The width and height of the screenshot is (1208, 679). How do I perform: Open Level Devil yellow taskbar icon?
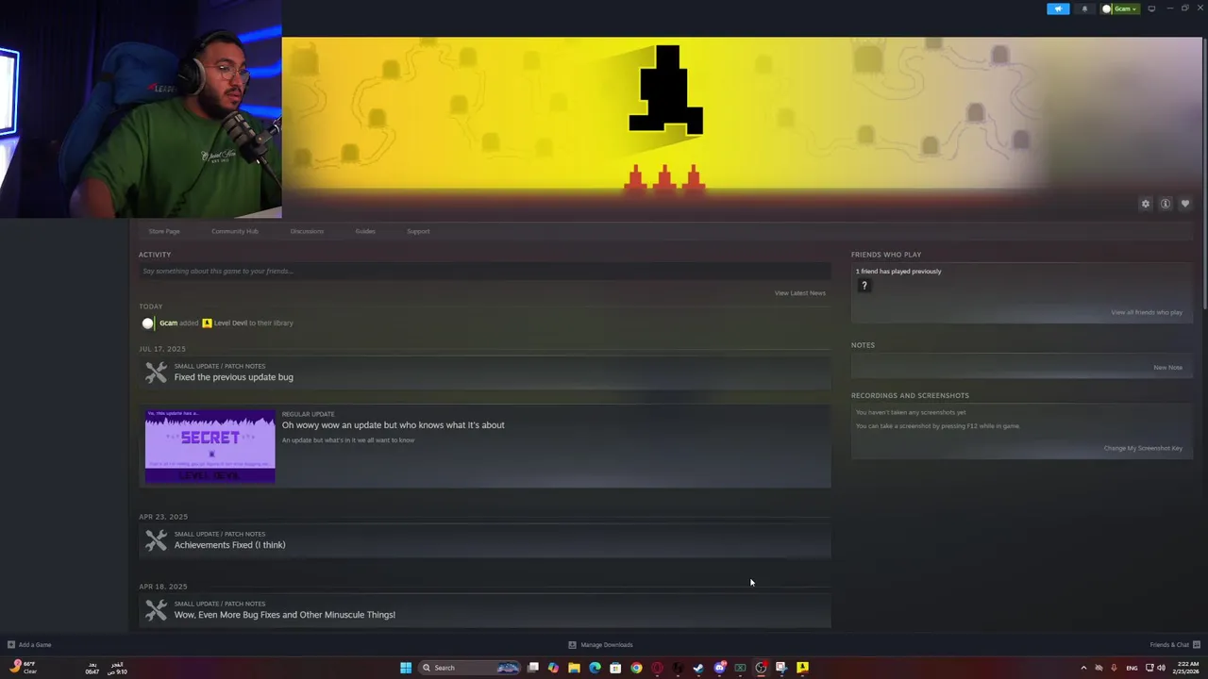802,668
